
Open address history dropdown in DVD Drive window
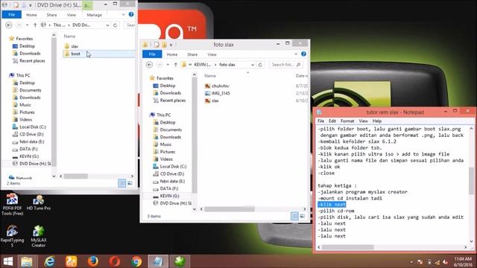(x=107, y=25)
